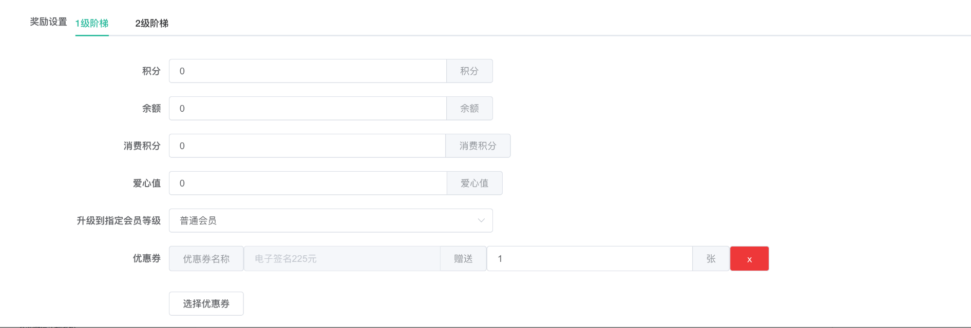
Task: Remove the coupon with red x button
Action: [749, 259]
